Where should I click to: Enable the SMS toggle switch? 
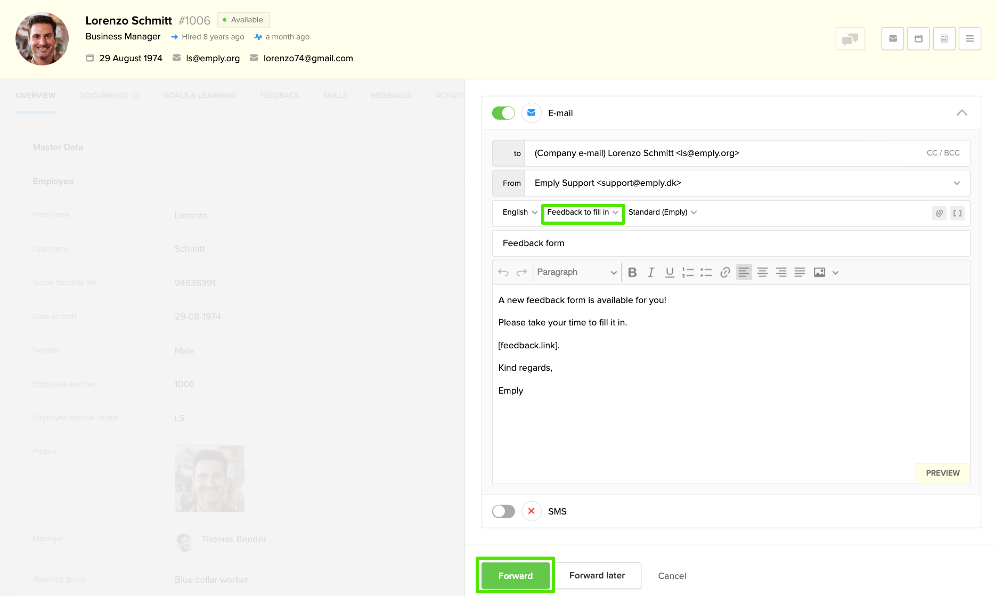[x=503, y=511]
